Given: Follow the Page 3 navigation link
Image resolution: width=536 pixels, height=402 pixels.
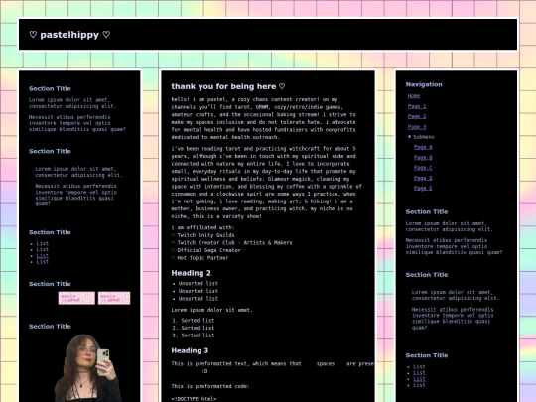Looking at the screenshot, I should 417,127.
